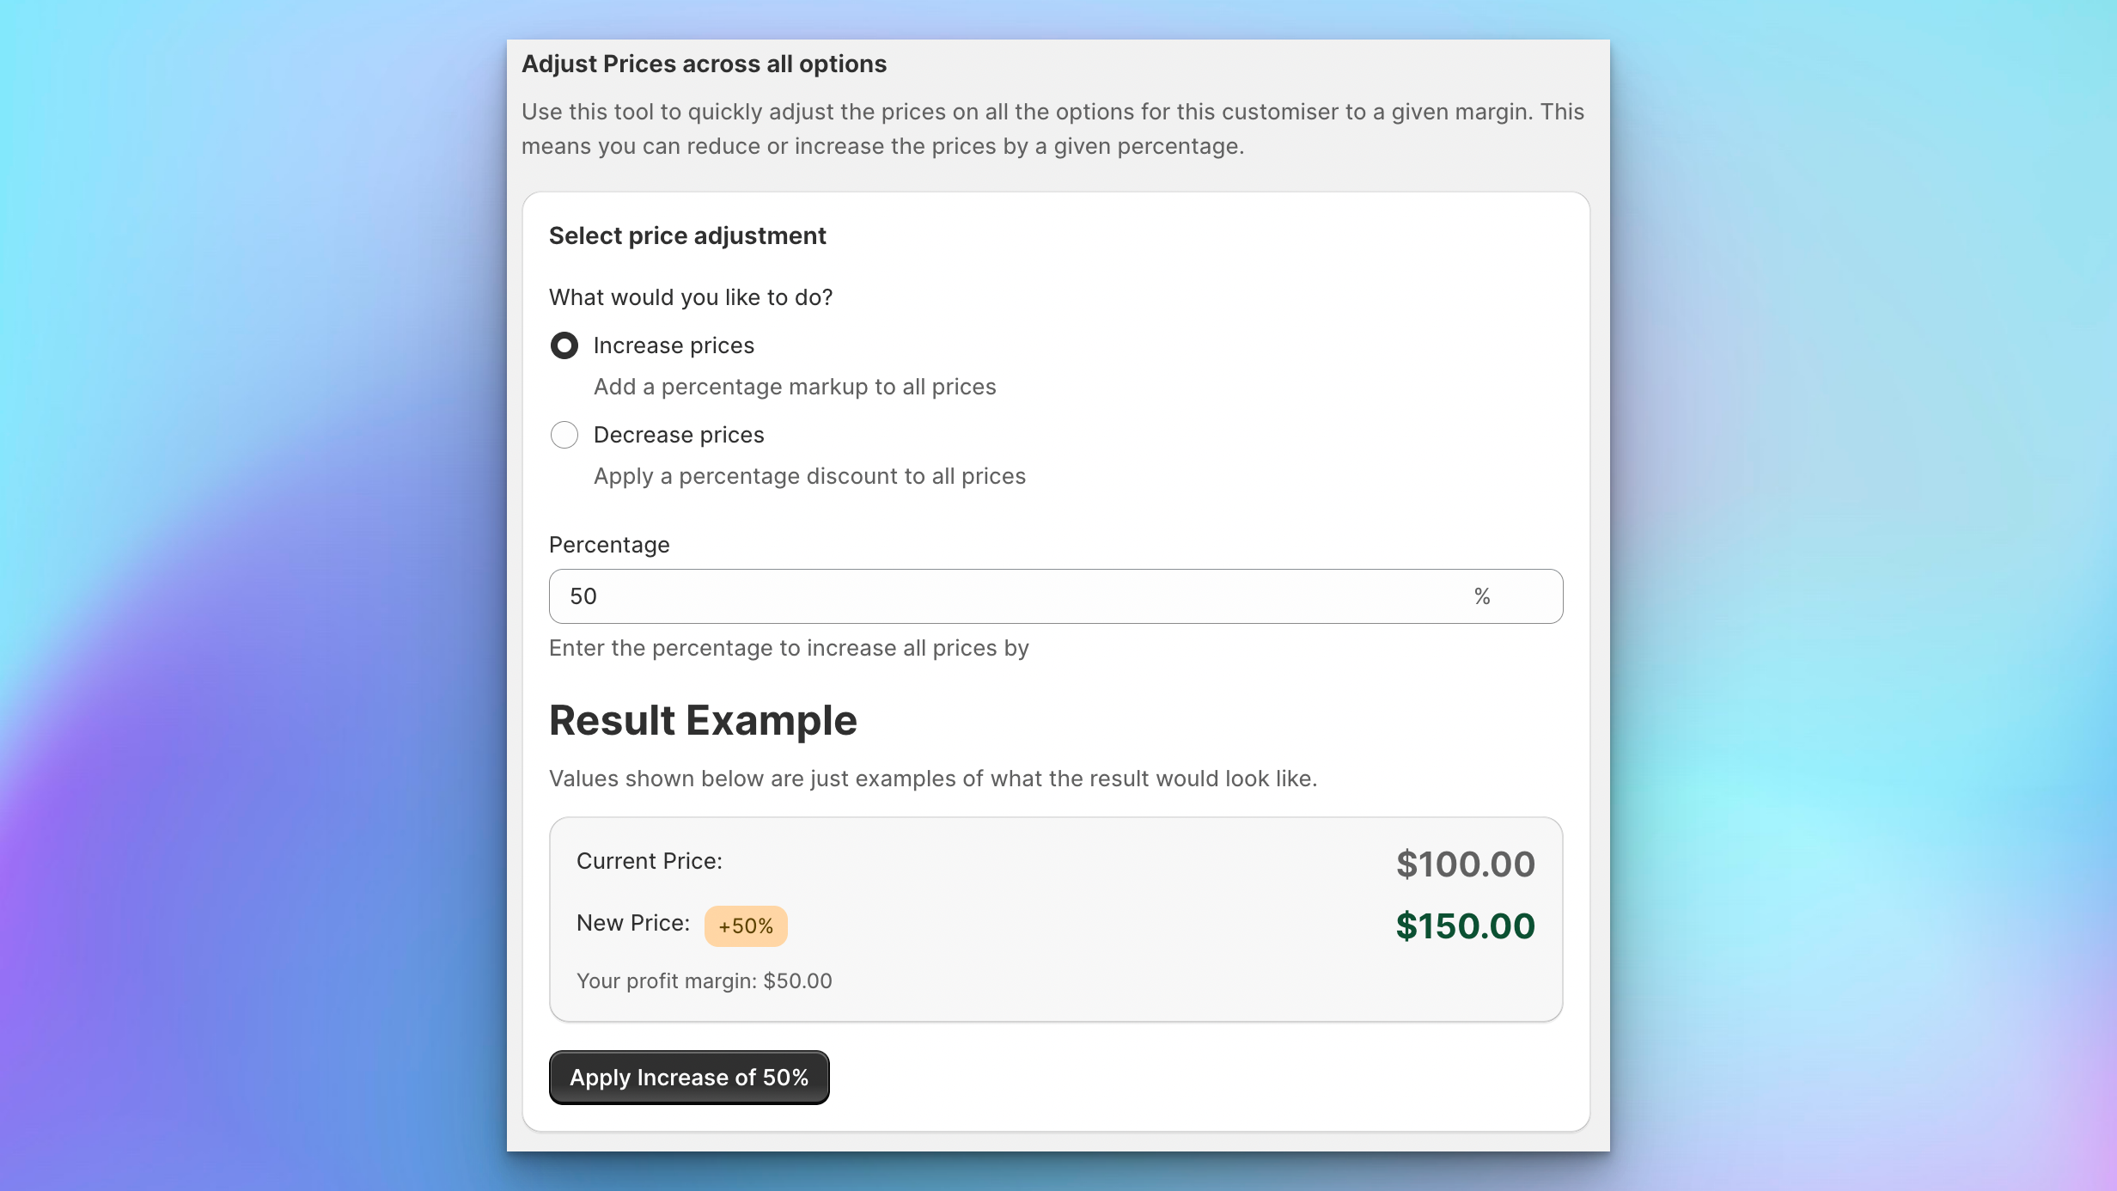Select the Decrease prices radio button

(x=564, y=435)
